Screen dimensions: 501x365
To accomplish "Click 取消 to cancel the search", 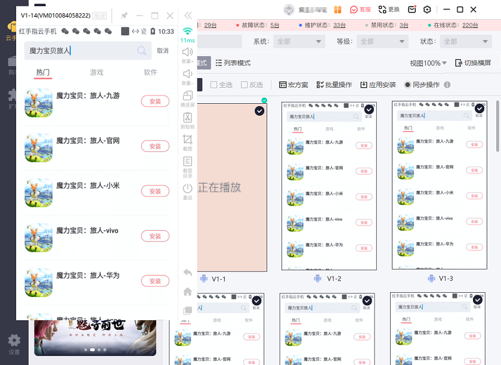I will point(163,51).
